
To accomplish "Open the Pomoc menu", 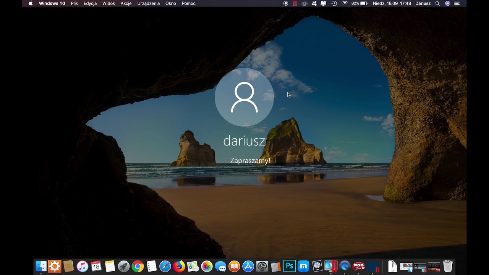I will (188, 3).
